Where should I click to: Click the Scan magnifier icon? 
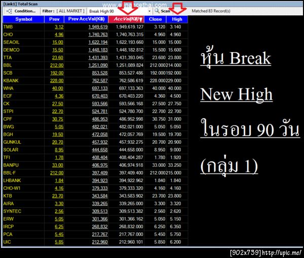(x=157, y=11)
